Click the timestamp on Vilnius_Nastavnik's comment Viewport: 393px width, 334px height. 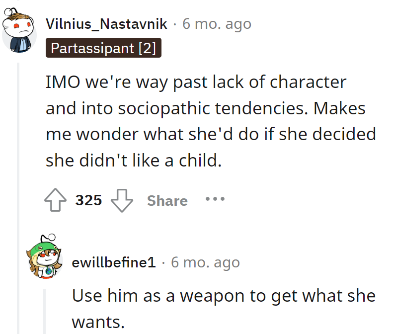(217, 23)
